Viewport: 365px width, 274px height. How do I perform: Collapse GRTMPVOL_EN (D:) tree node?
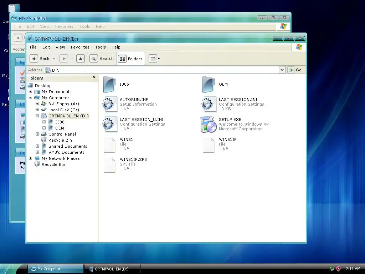coord(37,116)
